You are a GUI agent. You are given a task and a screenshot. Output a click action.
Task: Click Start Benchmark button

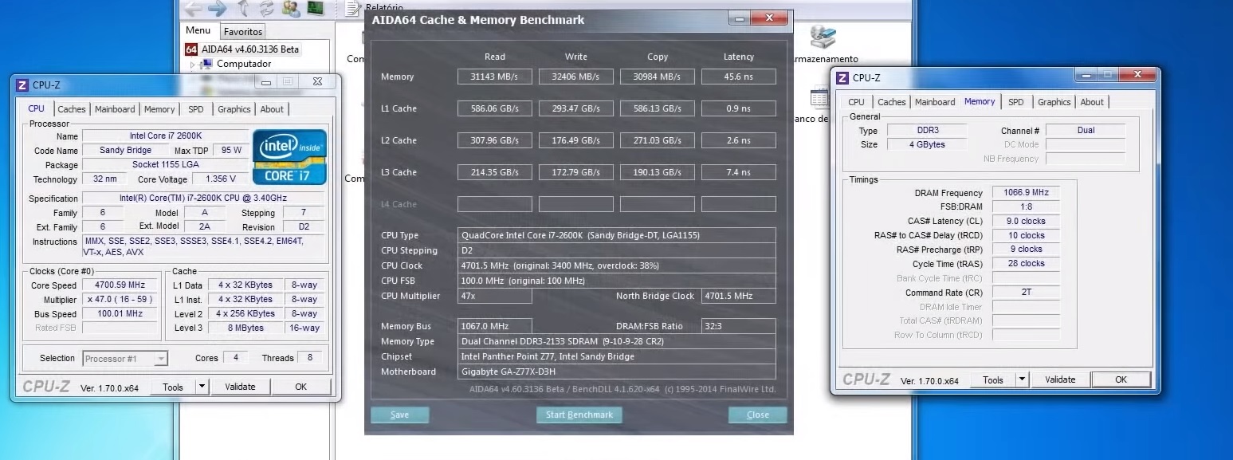tap(579, 415)
